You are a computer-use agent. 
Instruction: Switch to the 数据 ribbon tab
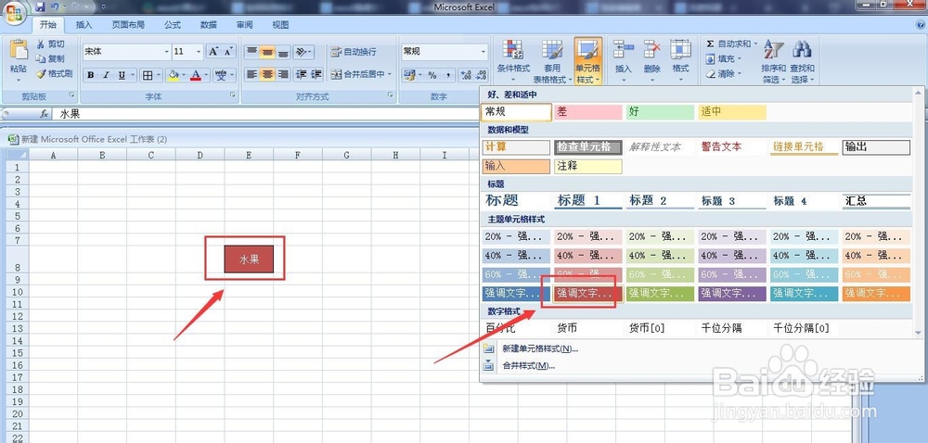(208, 25)
